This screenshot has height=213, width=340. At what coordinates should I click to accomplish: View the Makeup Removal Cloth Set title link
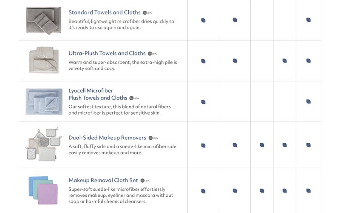(103, 181)
